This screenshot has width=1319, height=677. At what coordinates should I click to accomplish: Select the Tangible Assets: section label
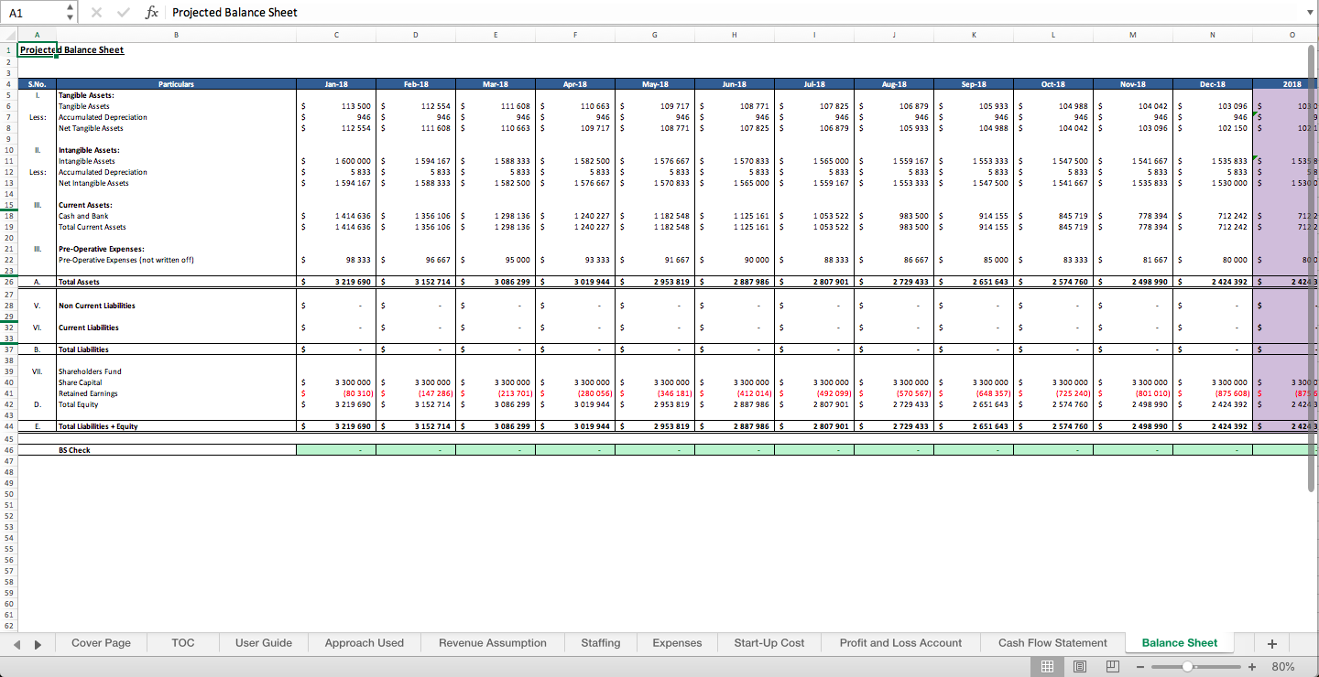point(176,95)
